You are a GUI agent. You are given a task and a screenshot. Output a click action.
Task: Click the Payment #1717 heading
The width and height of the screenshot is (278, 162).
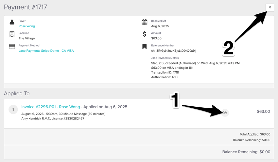tap(25, 7)
